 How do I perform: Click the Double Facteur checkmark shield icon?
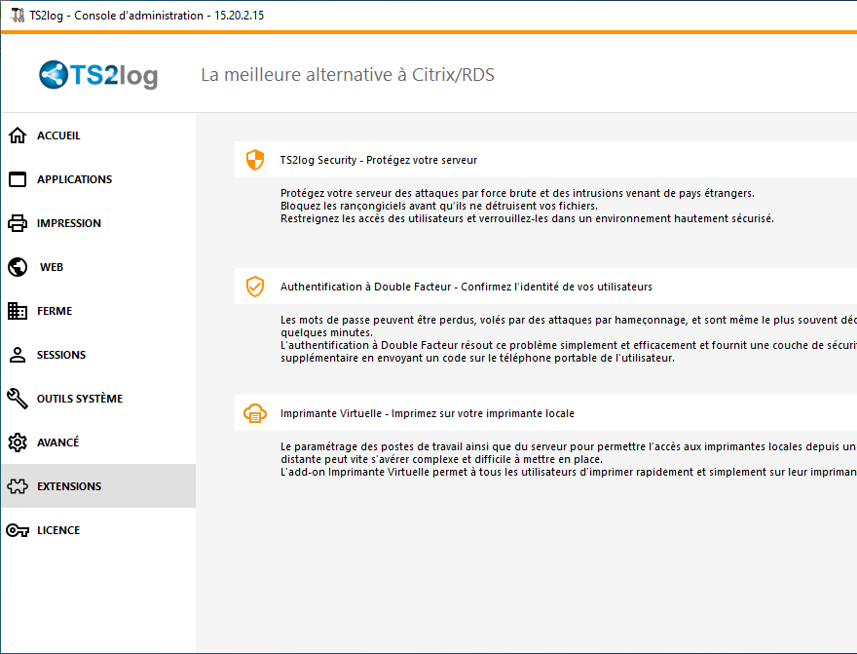(255, 287)
